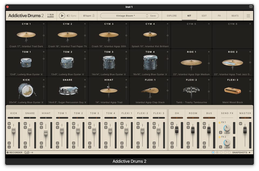Open RIDE 1 slot diamond menu
259x171 pixels.
[x=209, y=52]
